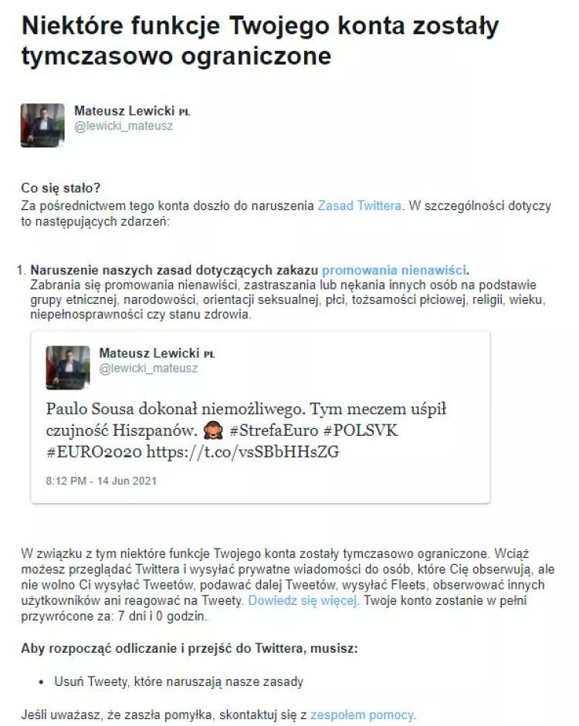Click the Co się stało? heading
Image resolution: width=579 pixels, height=726 pixels.
click(x=61, y=188)
